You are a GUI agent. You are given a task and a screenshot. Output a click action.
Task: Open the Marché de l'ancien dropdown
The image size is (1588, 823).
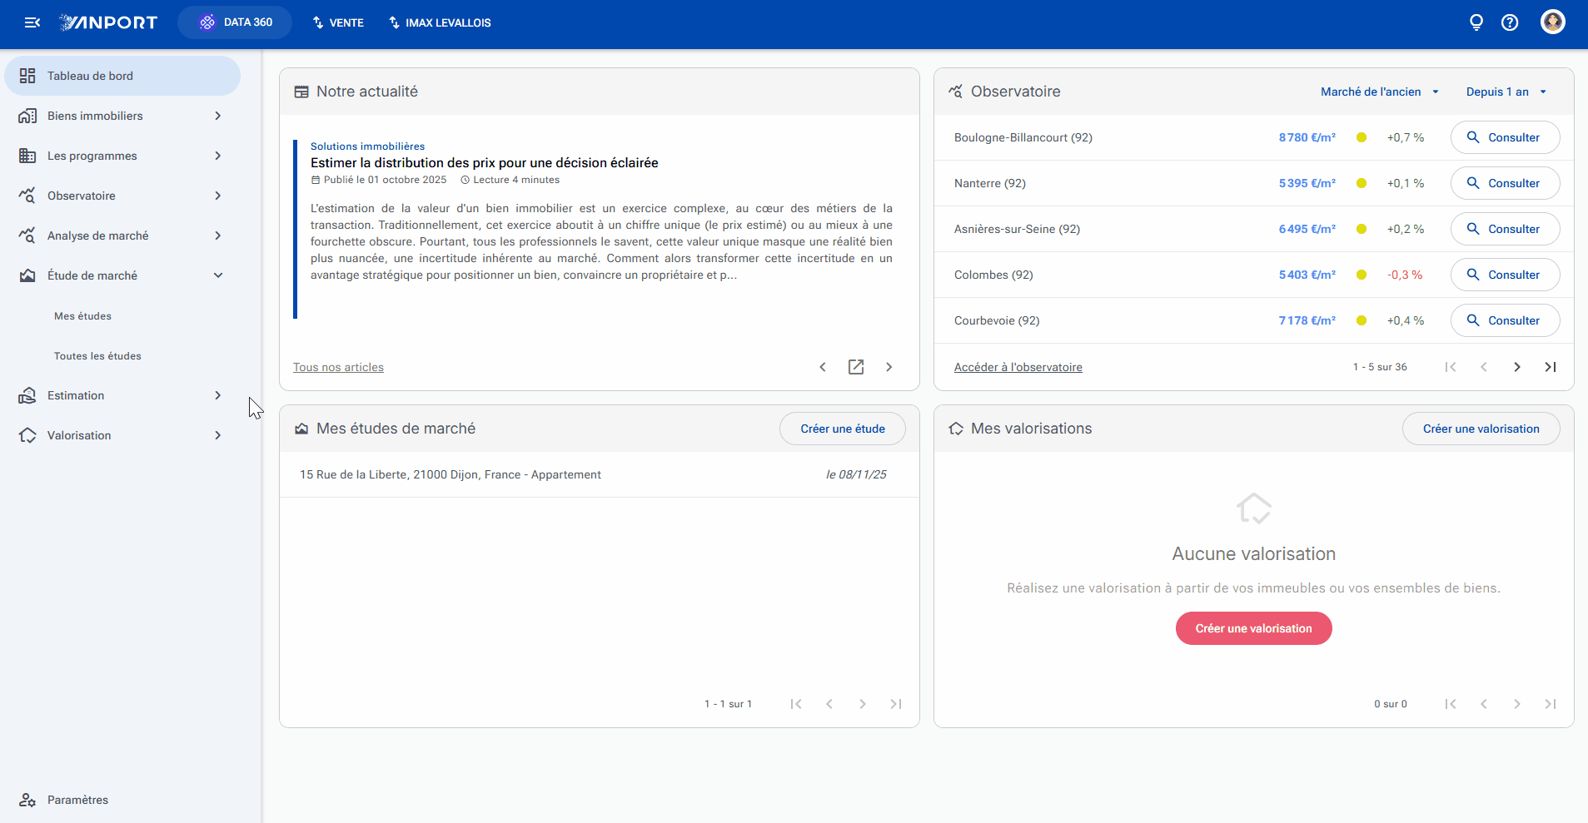point(1380,92)
